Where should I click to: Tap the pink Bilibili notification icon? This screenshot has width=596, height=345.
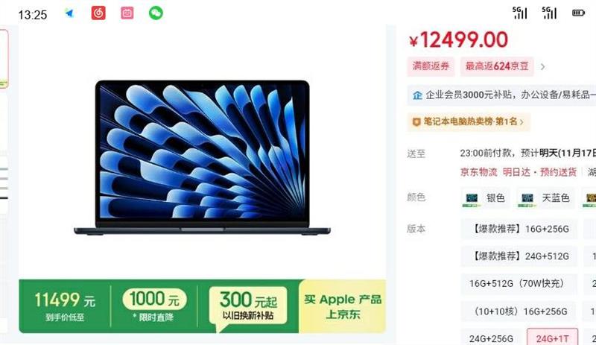[x=127, y=13]
